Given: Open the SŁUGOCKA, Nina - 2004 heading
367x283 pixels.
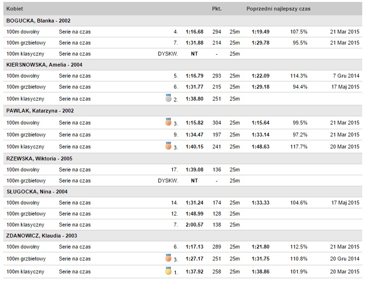Looking at the screenshot, I should [x=37, y=192].
